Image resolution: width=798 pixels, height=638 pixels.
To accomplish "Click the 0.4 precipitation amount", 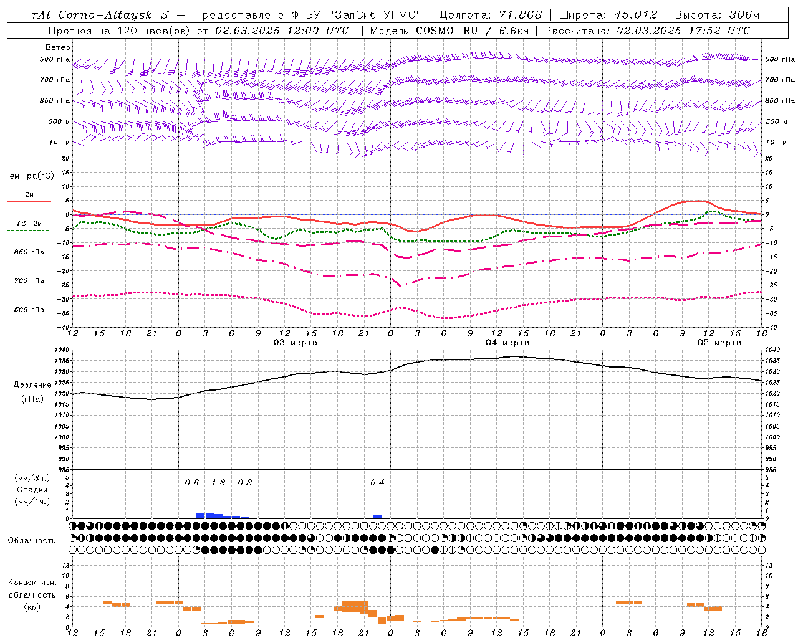I will 377,483.
